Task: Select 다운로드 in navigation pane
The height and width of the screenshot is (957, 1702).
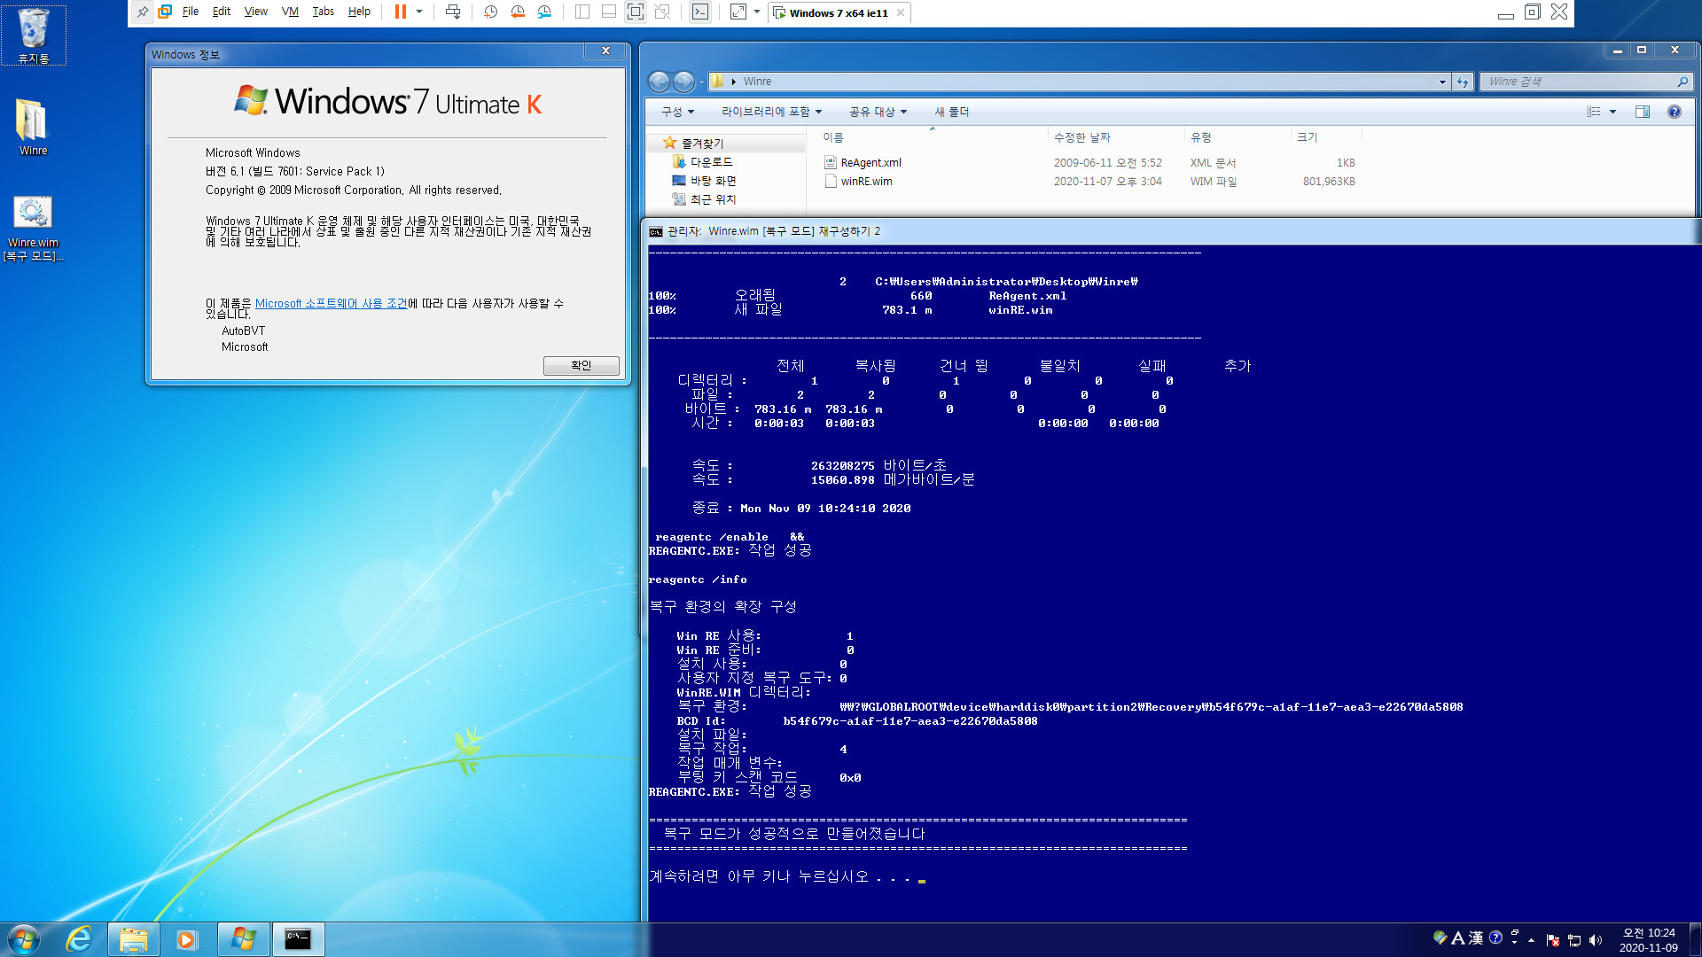Action: [x=711, y=162]
